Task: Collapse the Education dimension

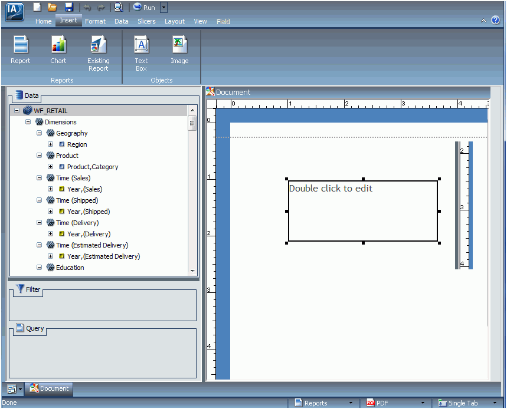Action: 39,268
